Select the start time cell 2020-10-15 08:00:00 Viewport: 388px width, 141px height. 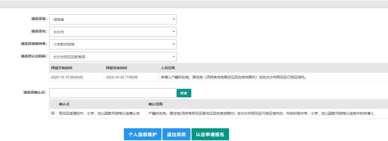coord(67,77)
